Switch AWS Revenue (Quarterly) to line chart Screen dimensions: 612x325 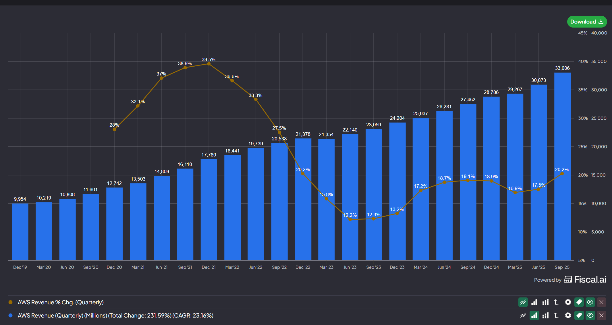coord(523,315)
